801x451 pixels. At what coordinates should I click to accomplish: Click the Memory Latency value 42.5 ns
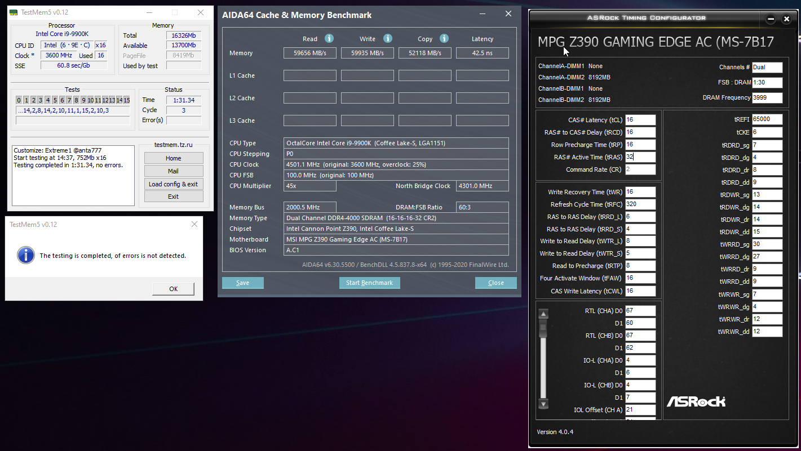click(483, 53)
